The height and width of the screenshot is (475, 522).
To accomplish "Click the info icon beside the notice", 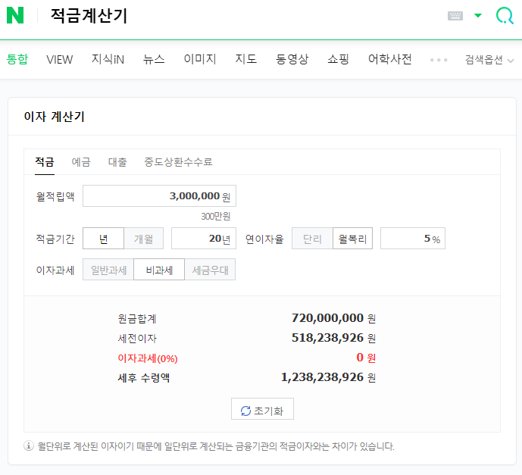I will (29, 445).
